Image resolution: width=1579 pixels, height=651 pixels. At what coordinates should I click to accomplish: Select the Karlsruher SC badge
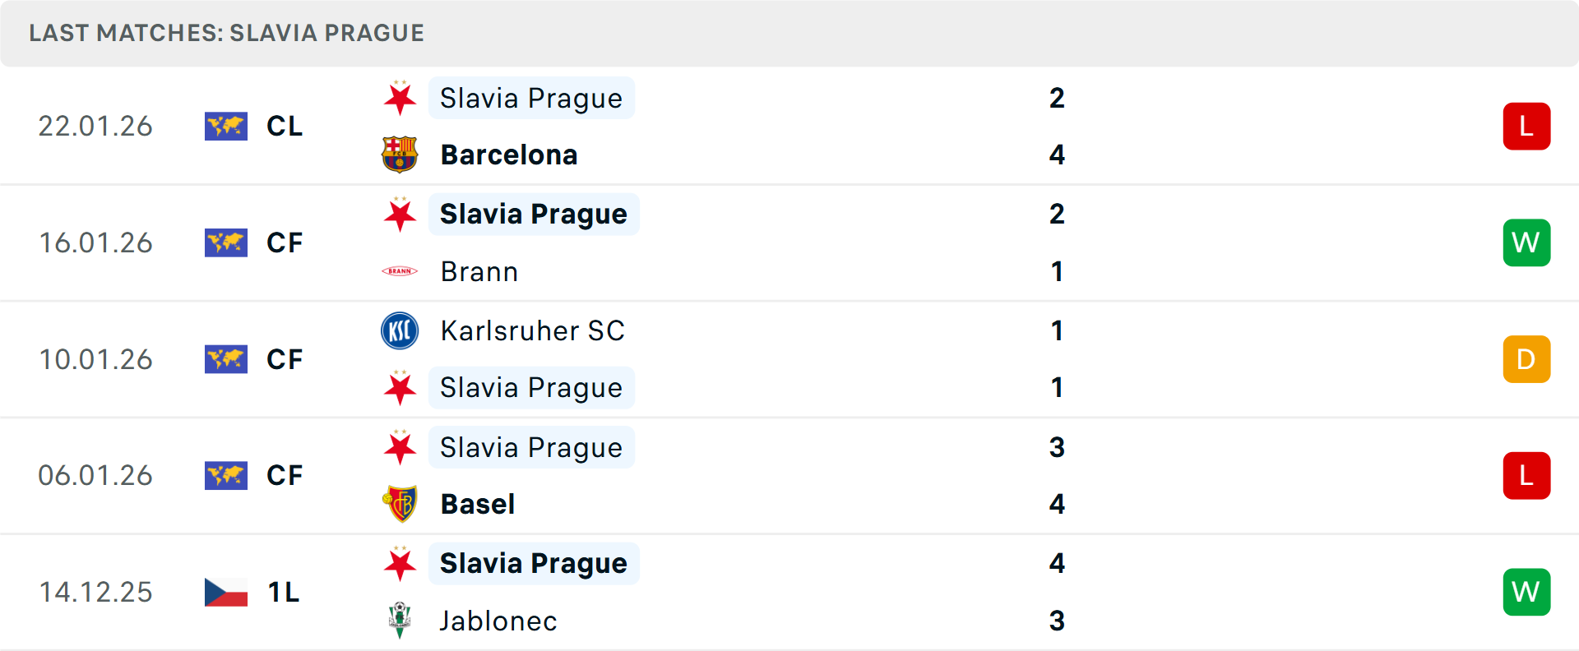coord(401,331)
